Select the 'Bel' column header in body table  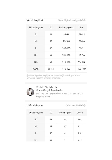pyautogui.click(x=82, y=28)
